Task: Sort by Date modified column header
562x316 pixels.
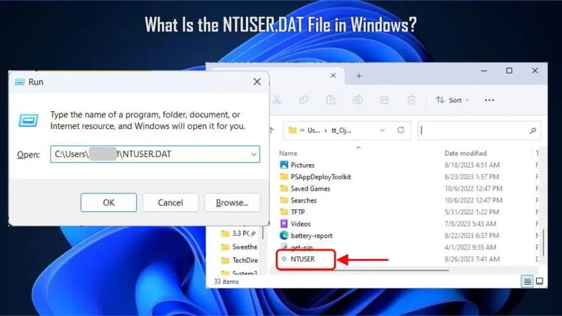Action: [x=465, y=153]
